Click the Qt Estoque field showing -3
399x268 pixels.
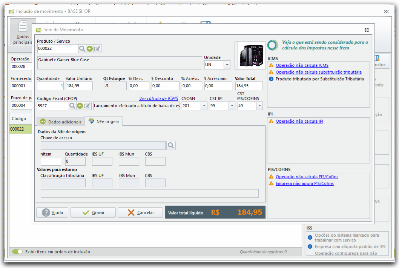[x=115, y=86]
